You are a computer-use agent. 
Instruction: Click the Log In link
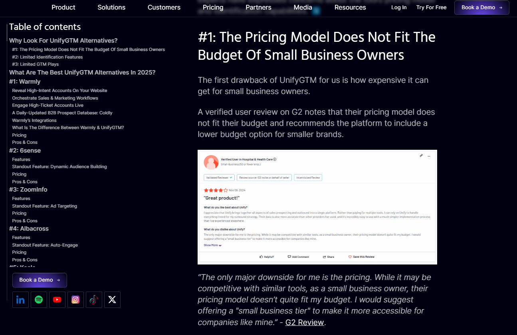click(399, 7)
